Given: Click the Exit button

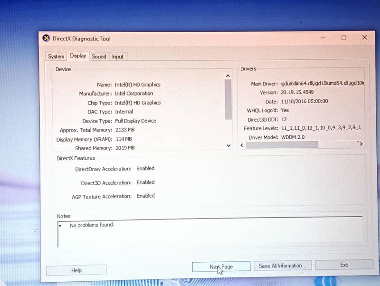Looking at the screenshot, I should [x=344, y=265].
